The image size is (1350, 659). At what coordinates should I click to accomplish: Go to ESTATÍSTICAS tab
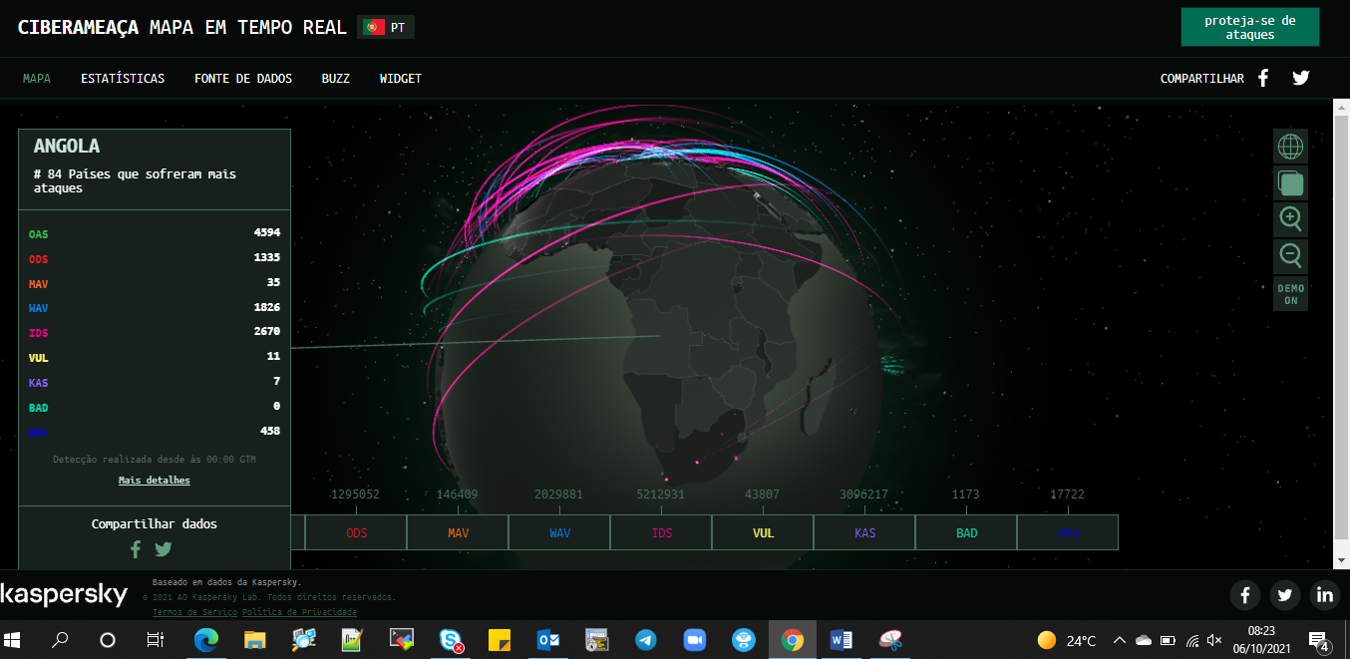click(x=123, y=79)
